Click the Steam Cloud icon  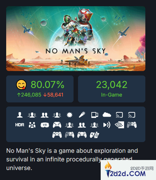[x=107, y=115]
